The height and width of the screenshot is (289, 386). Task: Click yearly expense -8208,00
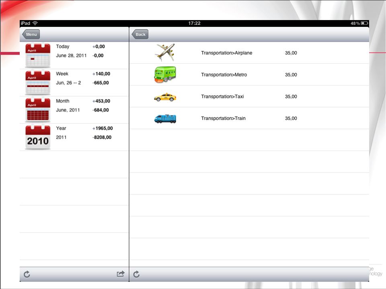[102, 137]
